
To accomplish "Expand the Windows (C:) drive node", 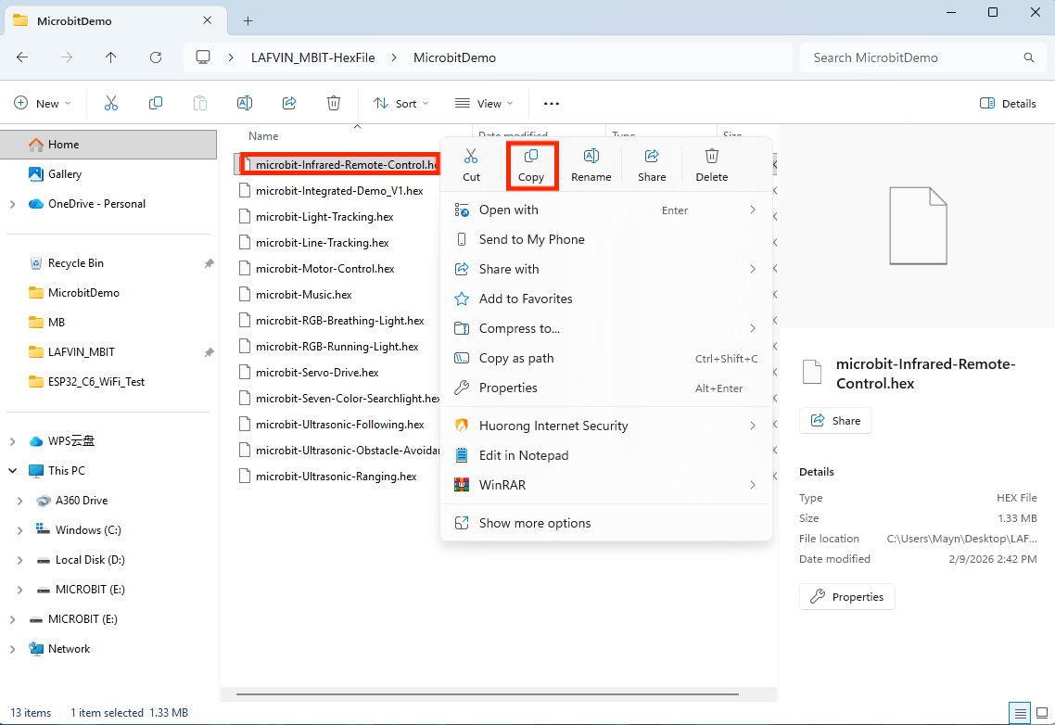I will tap(19, 530).
